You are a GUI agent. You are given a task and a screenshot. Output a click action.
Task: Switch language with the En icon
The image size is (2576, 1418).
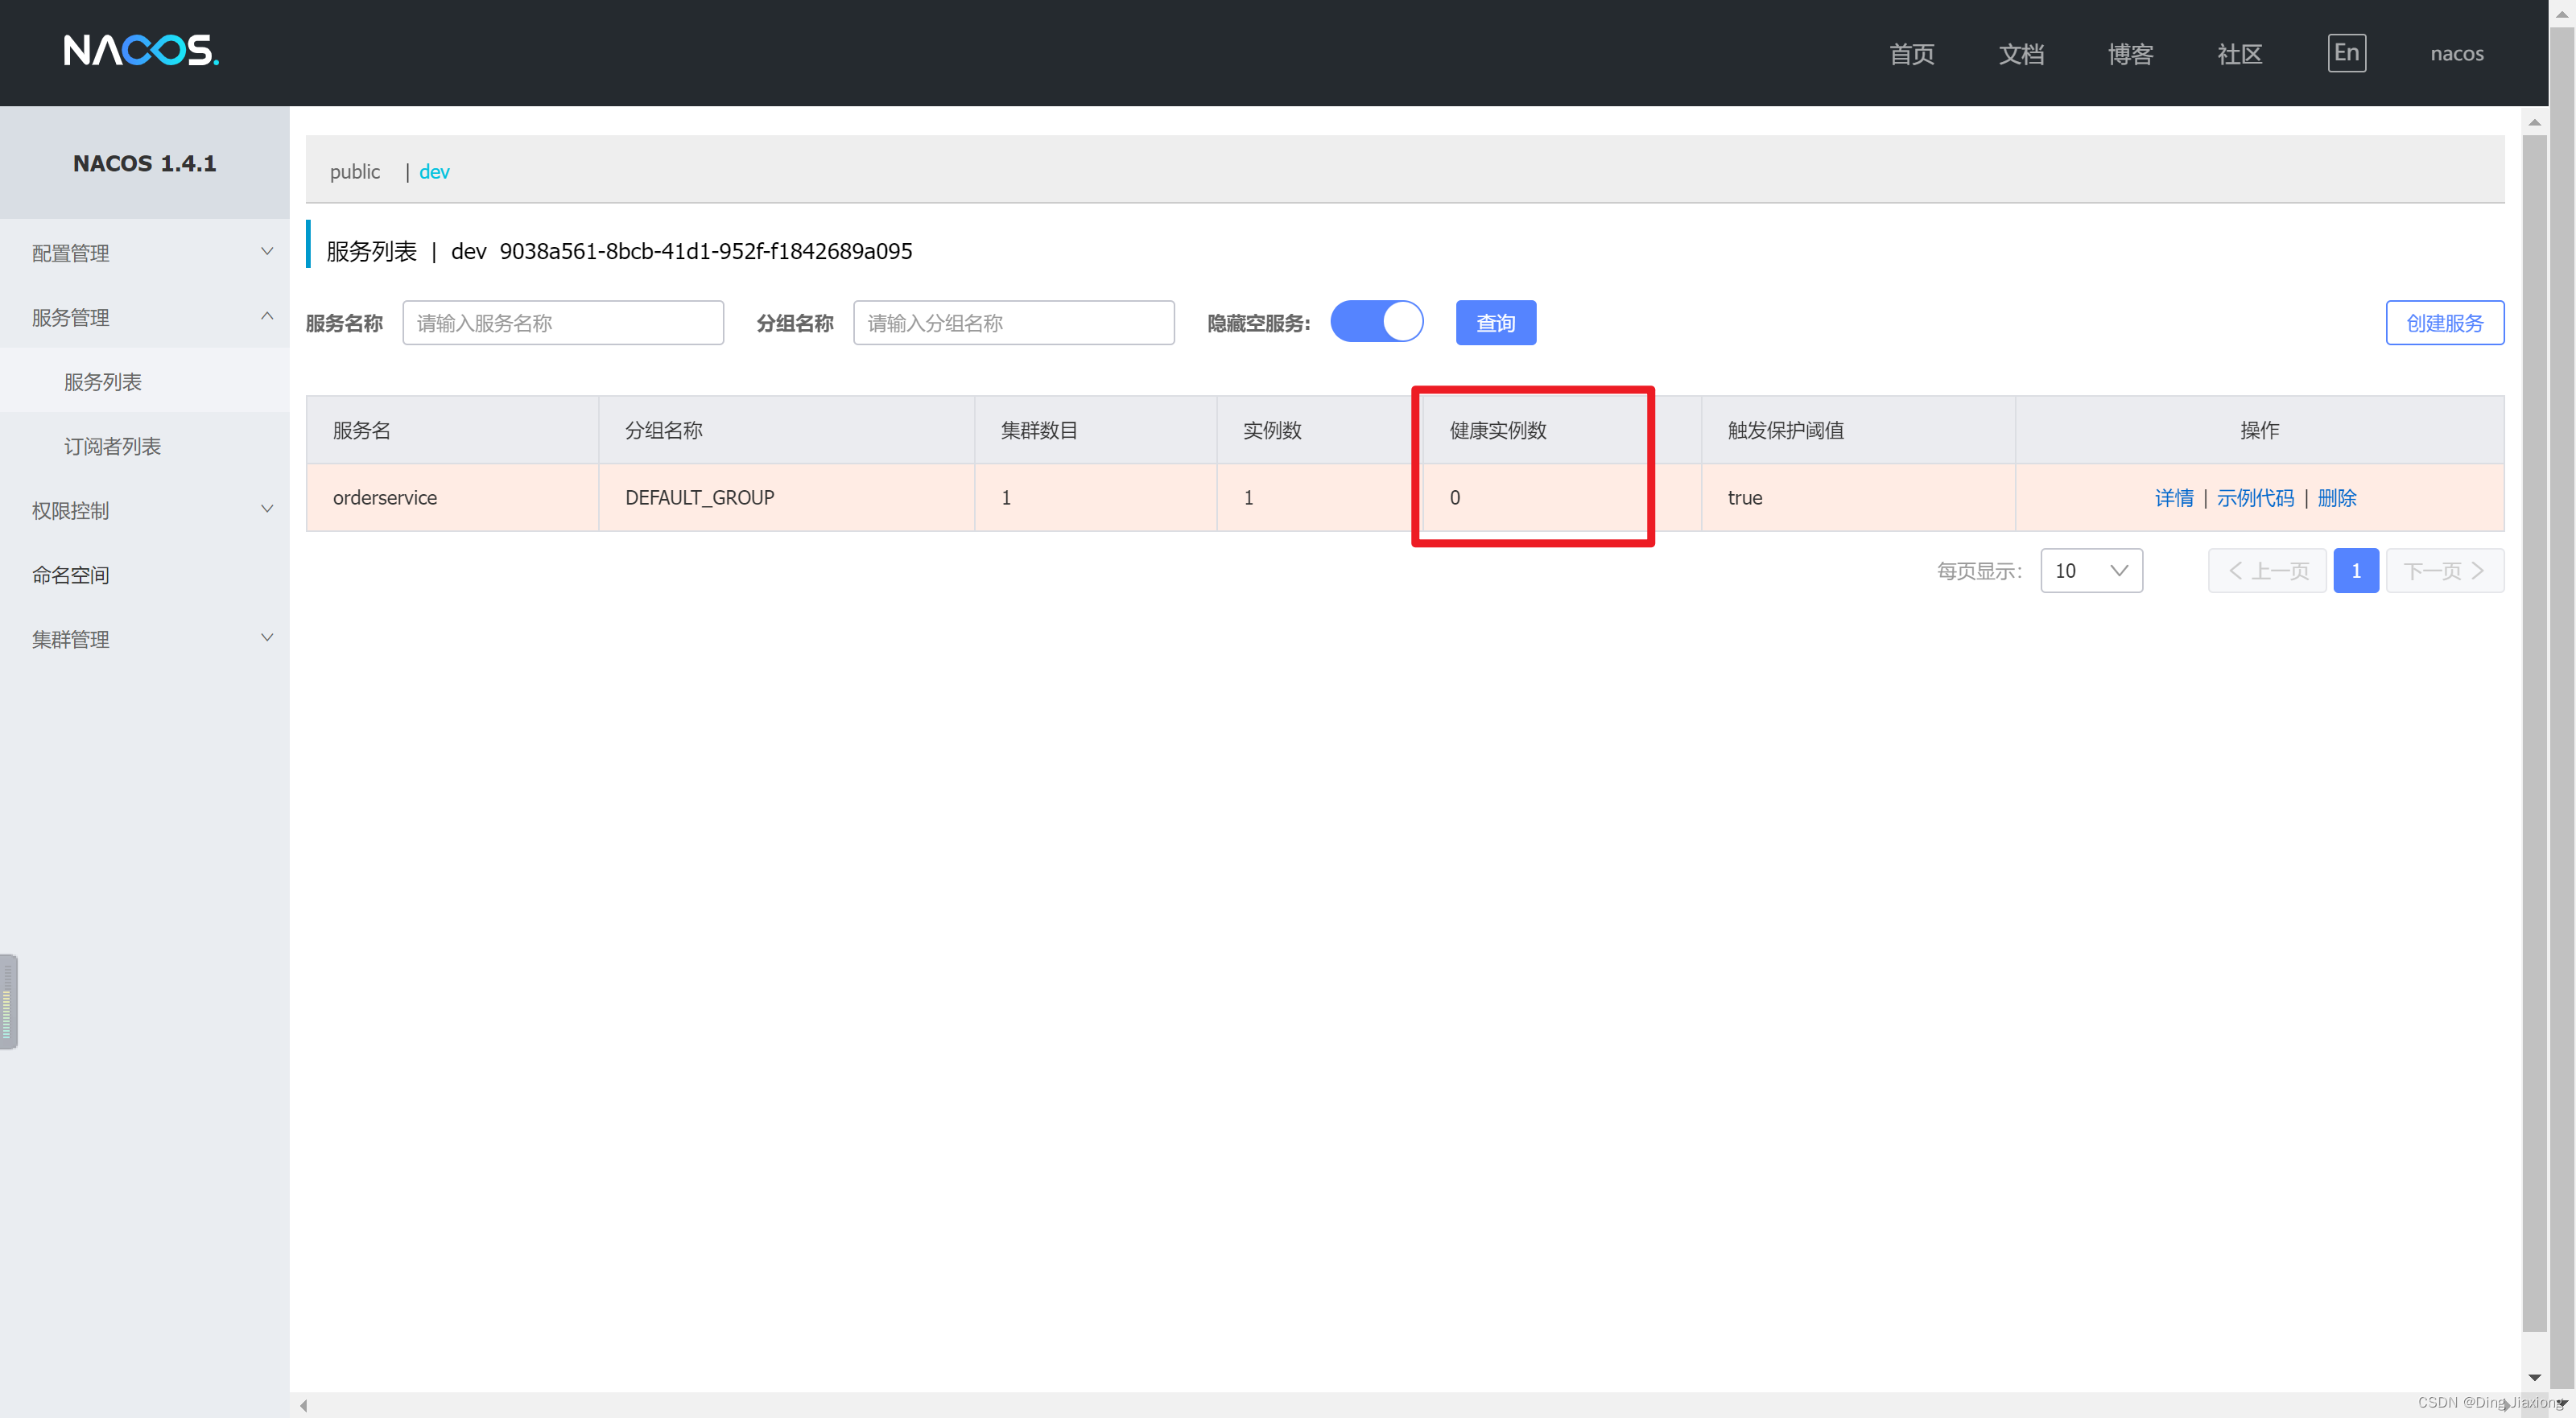[2346, 53]
